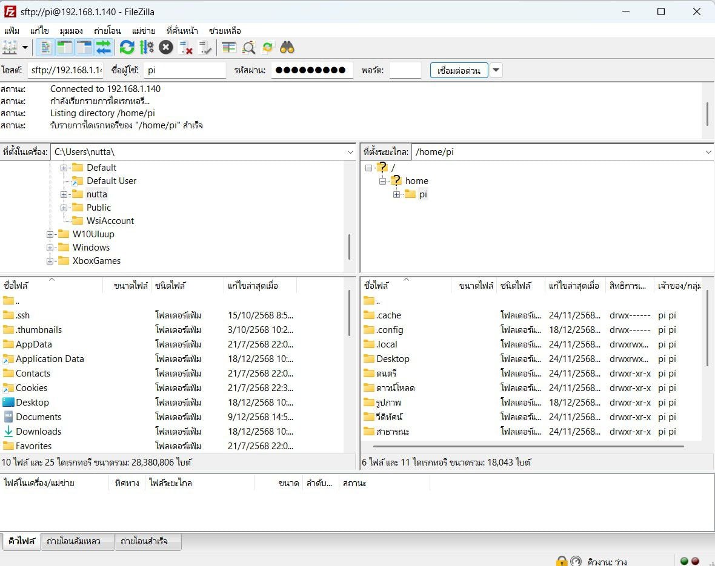Open filename filters magnifier icon
715x566 pixels.
click(x=248, y=47)
